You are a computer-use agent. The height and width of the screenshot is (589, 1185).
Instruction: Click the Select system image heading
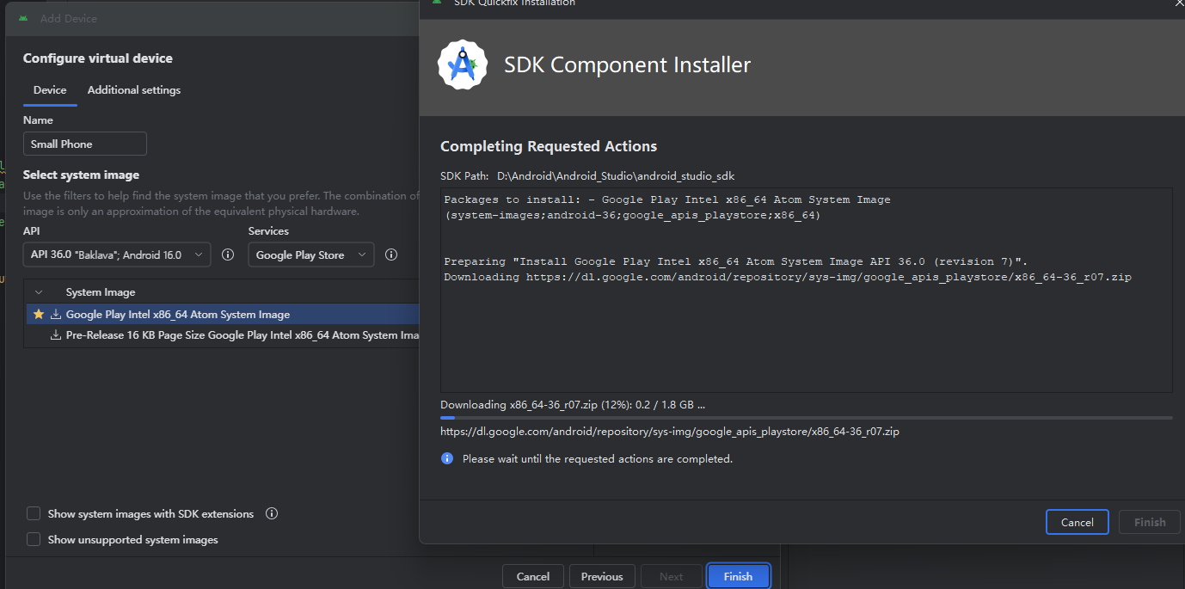tap(82, 175)
